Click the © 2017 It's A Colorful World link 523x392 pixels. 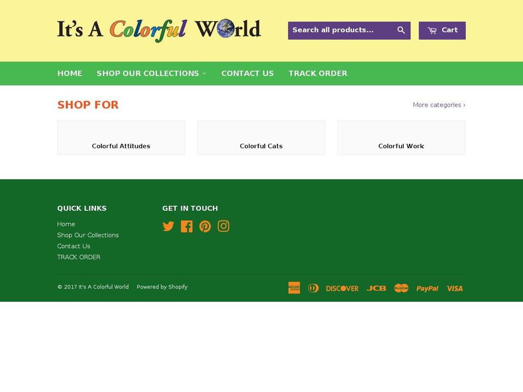pos(93,287)
